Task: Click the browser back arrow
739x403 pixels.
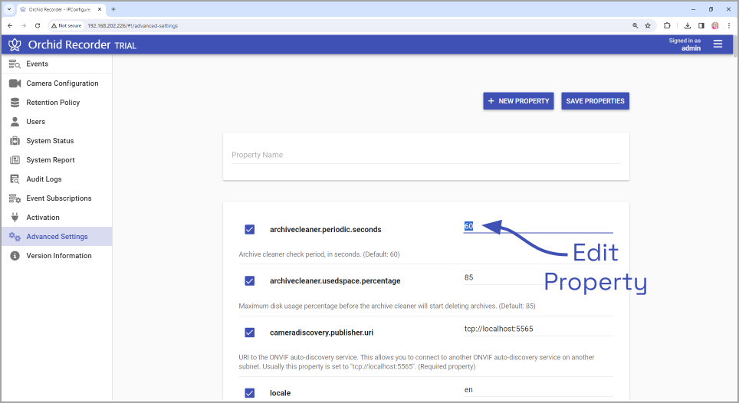Action: pos(10,26)
